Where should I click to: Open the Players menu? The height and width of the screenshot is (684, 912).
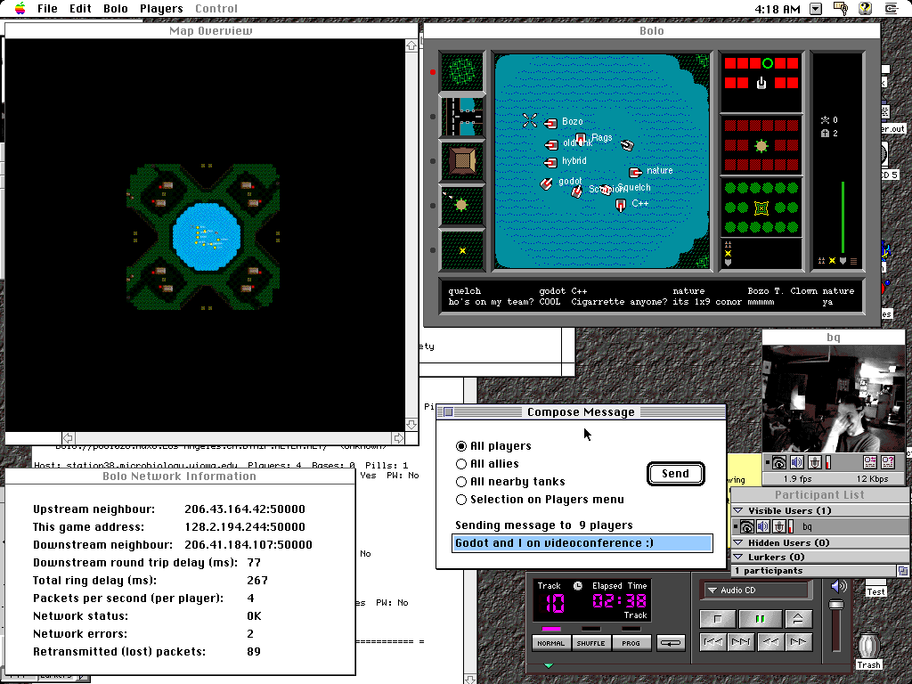(x=161, y=9)
